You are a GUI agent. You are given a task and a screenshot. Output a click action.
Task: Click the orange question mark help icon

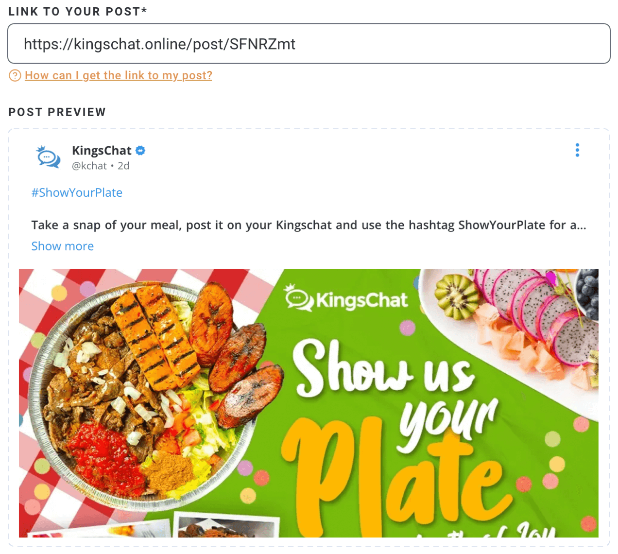15,75
